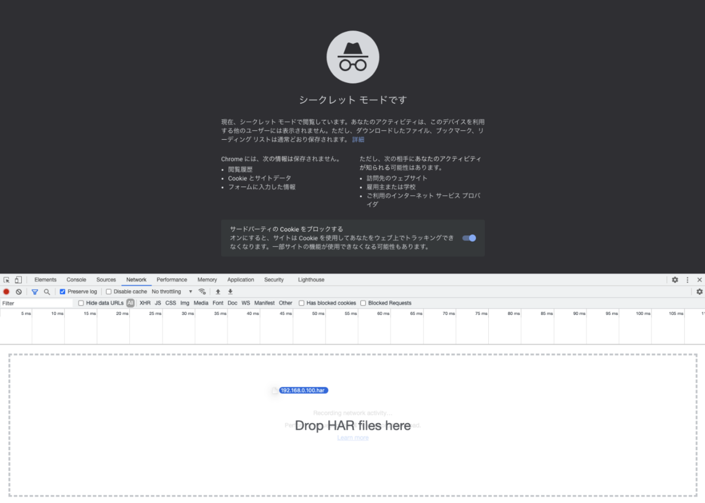The width and height of the screenshot is (705, 503).
Task: Filter requests by JS
Action: pos(158,303)
